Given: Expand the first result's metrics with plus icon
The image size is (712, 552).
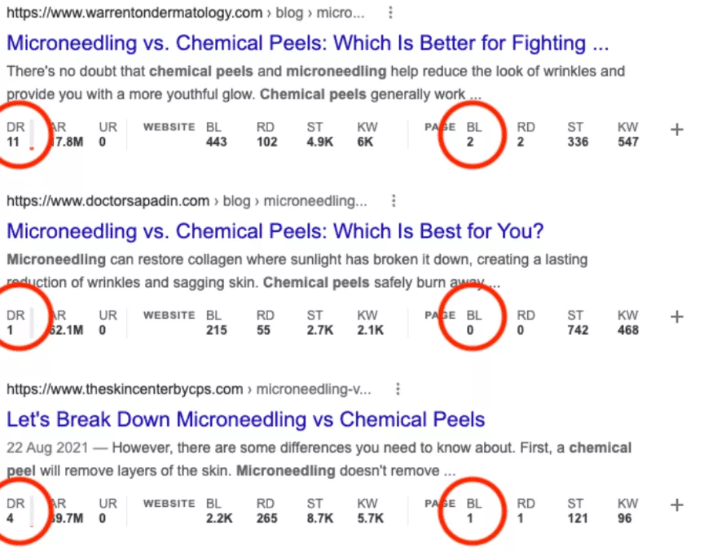Looking at the screenshot, I should coord(677,130).
